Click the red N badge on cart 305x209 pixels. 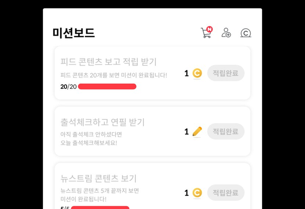[x=210, y=29]
